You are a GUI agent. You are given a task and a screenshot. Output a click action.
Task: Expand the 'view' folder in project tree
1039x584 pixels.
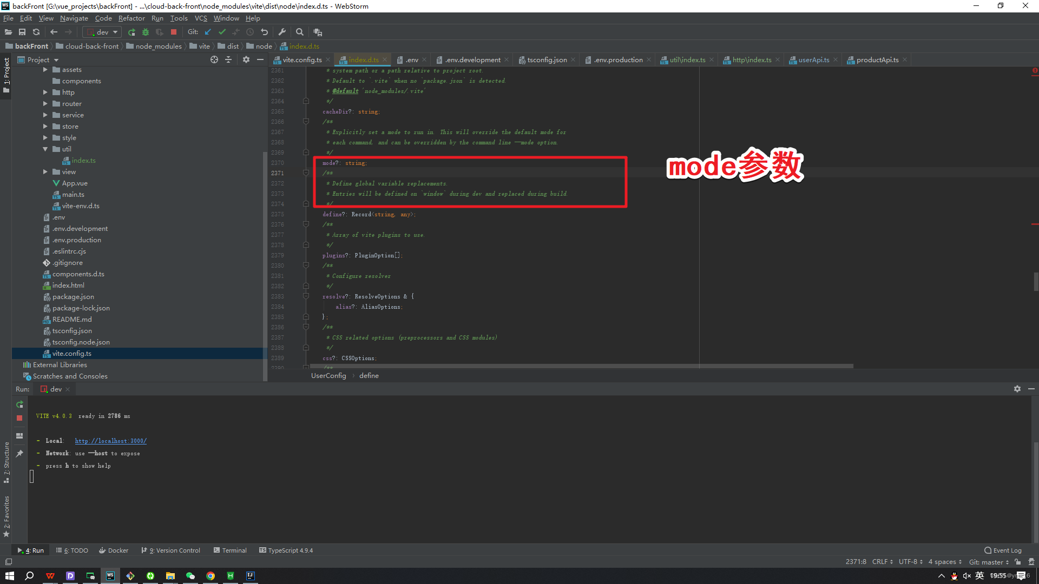45,172
